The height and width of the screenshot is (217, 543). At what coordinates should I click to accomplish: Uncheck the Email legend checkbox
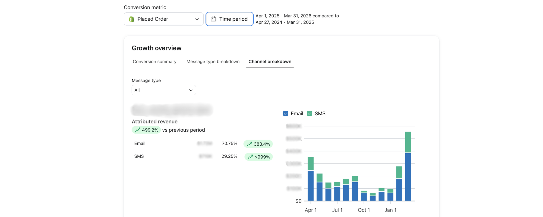point(285,114)
